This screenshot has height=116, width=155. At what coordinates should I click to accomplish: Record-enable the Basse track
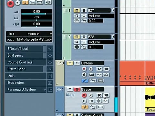pos(84,95)
